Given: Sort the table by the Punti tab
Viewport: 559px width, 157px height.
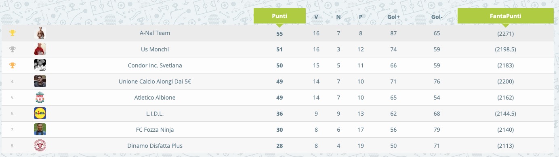Looking at the screenshot, I should pyautogui.click(x=279, y=16).
